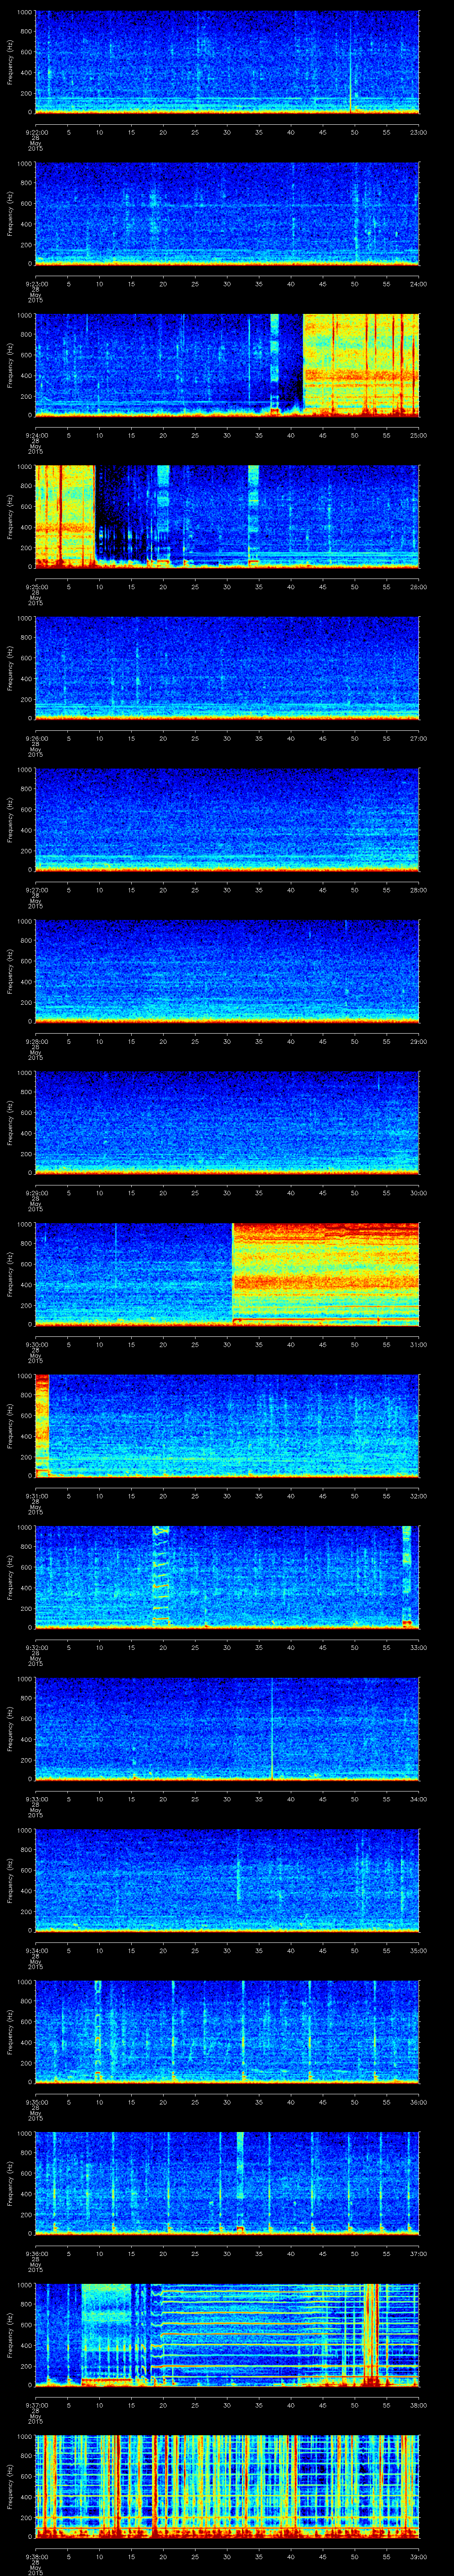Viewport: 454px width, 2576px height.
Task: Select the 38:00 end time label
Action: point(419,2404)
